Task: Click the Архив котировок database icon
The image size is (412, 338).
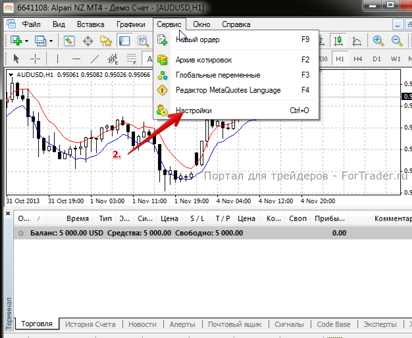Action: (x=162, y=60)
